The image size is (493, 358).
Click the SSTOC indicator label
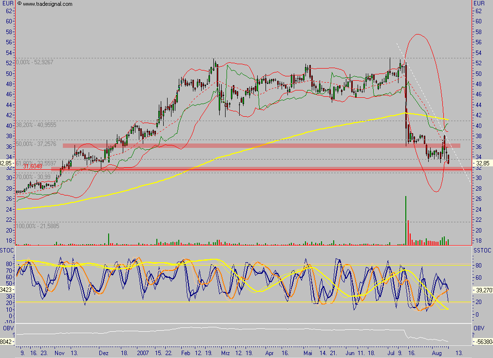(482, 251)
